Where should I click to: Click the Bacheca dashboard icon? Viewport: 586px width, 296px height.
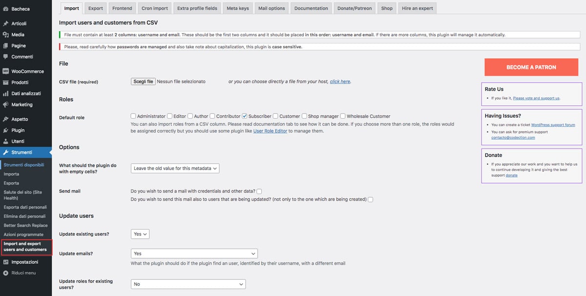[x=5, y=9]
